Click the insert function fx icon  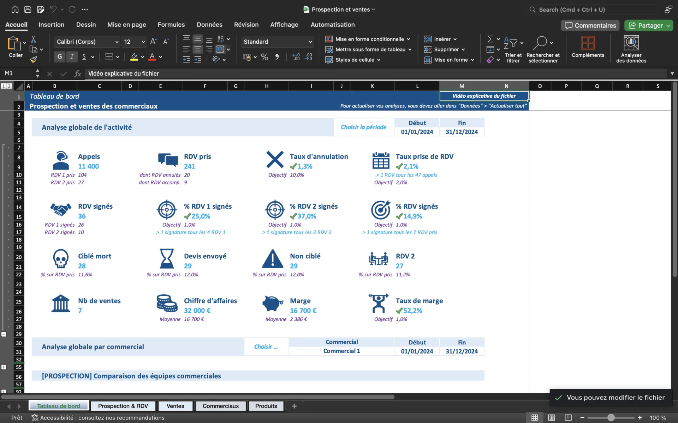pos(78,74)
